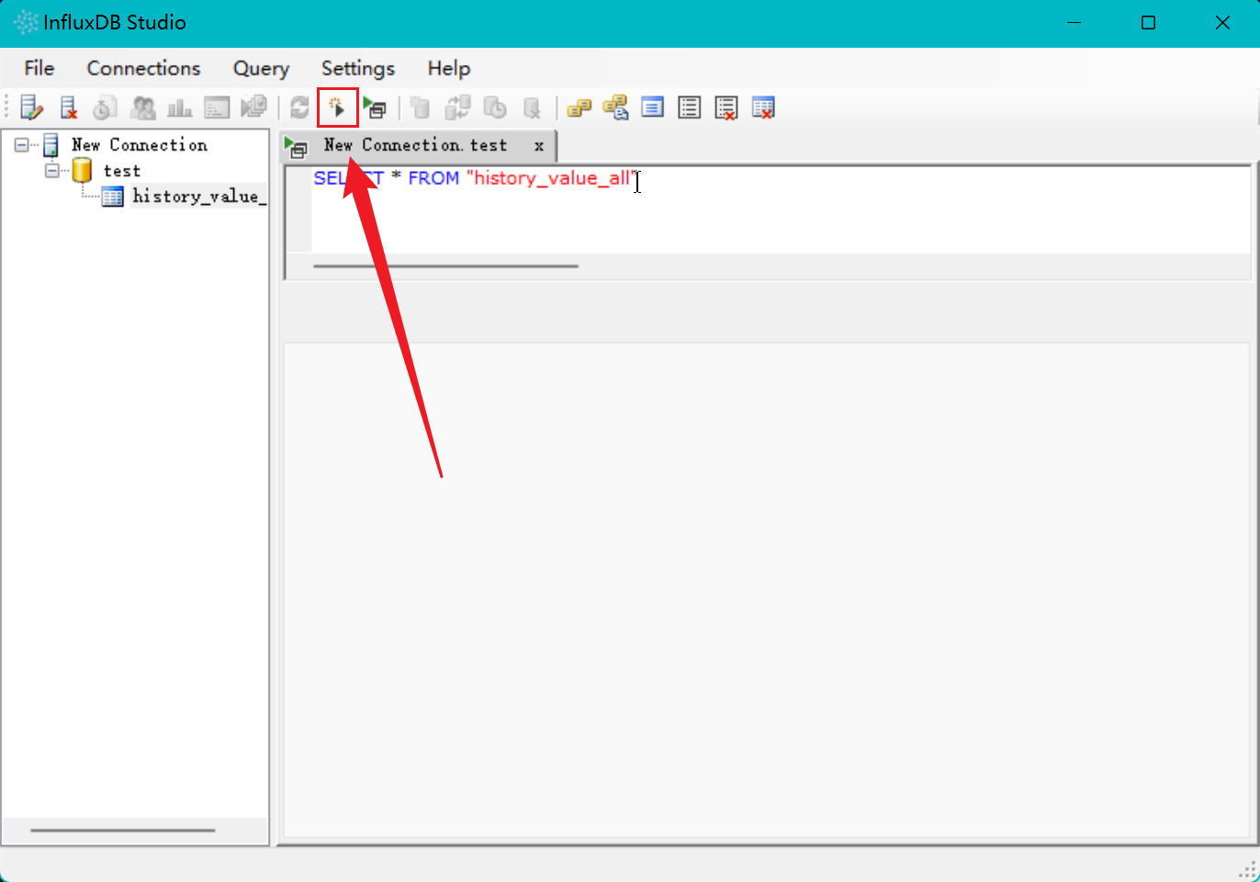Open the File menu

coord(39,68)
